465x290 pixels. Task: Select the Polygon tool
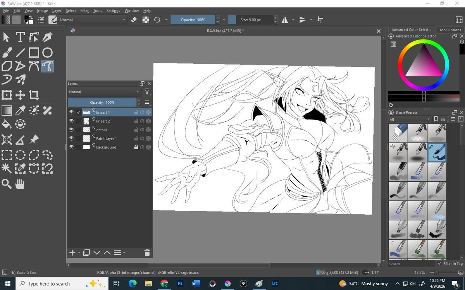[7, 66]
